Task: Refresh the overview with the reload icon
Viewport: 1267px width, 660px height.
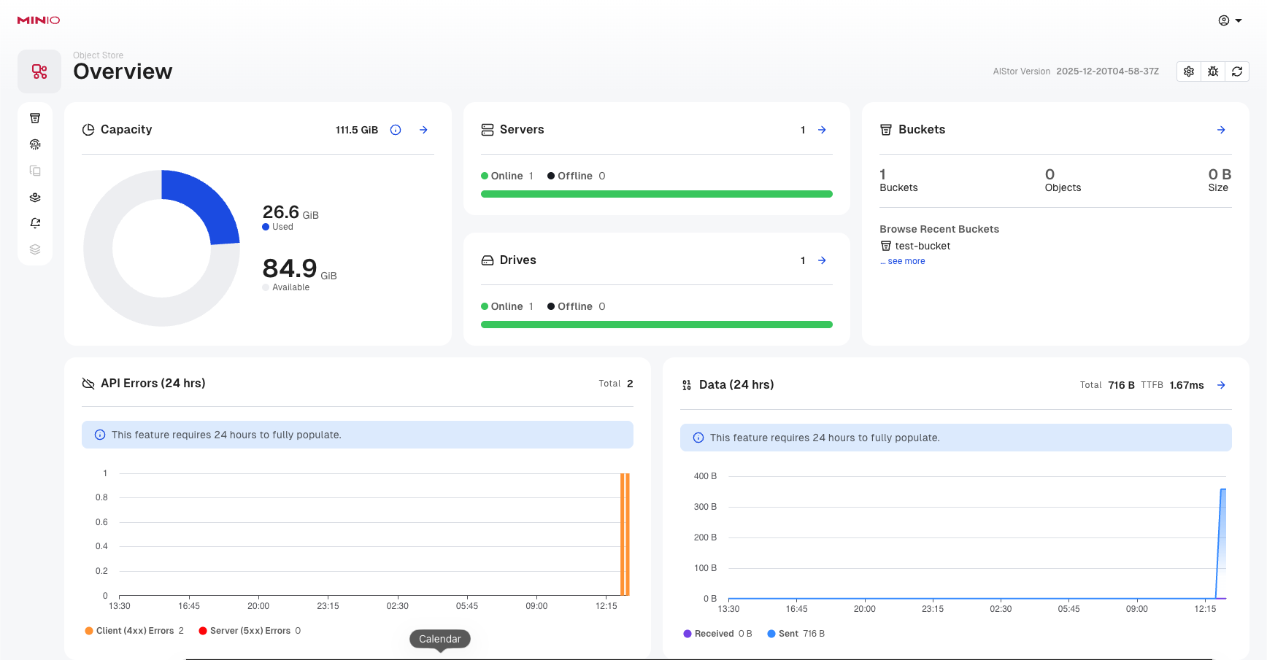Action: click(x=1237, y=71)
